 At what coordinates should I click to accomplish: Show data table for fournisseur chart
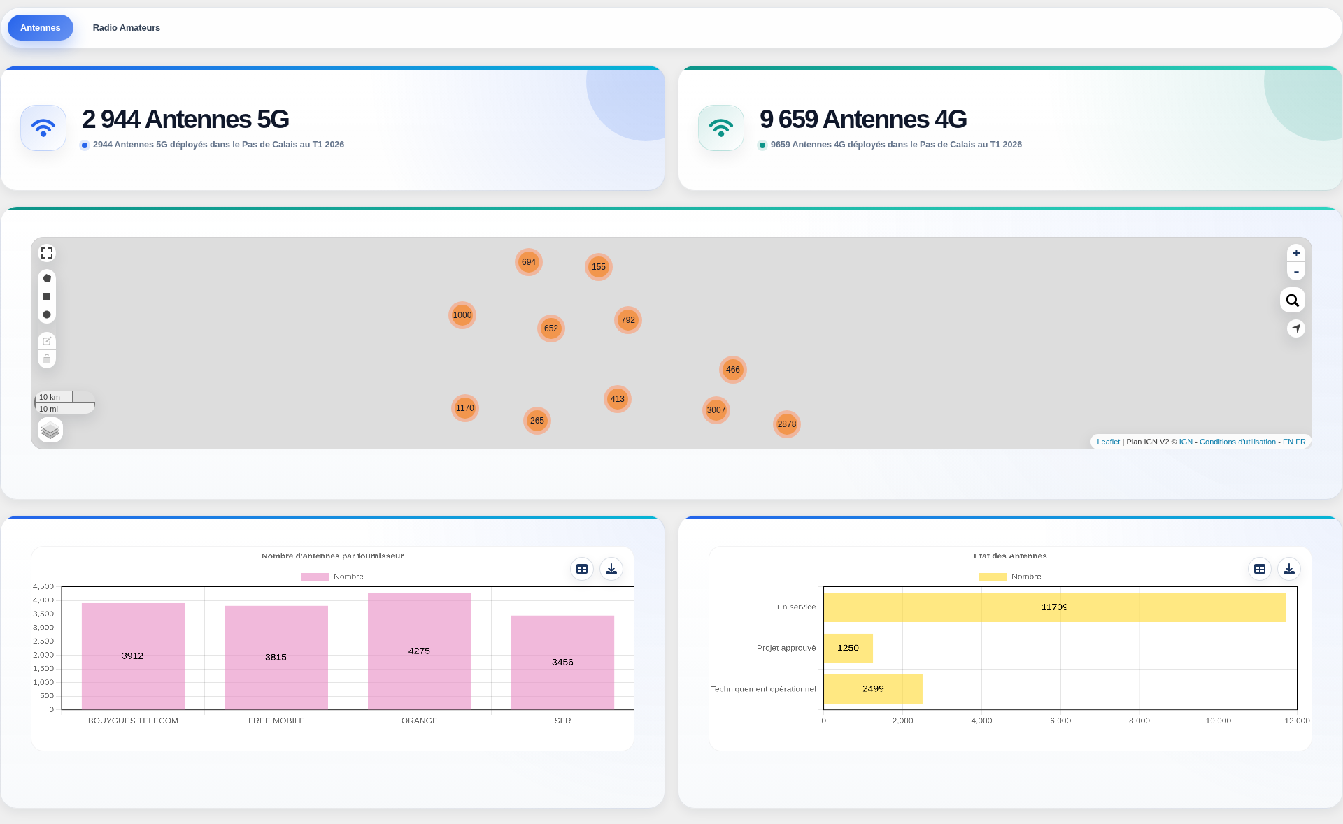pos(582,569)
